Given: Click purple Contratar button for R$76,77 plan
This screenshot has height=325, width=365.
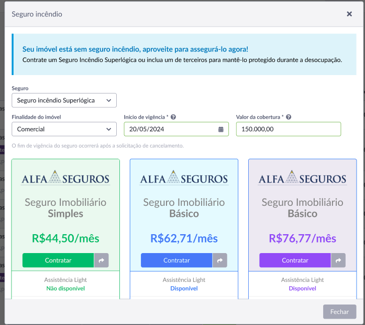Looking at the screenshot, I should click(x=295, y=260).
